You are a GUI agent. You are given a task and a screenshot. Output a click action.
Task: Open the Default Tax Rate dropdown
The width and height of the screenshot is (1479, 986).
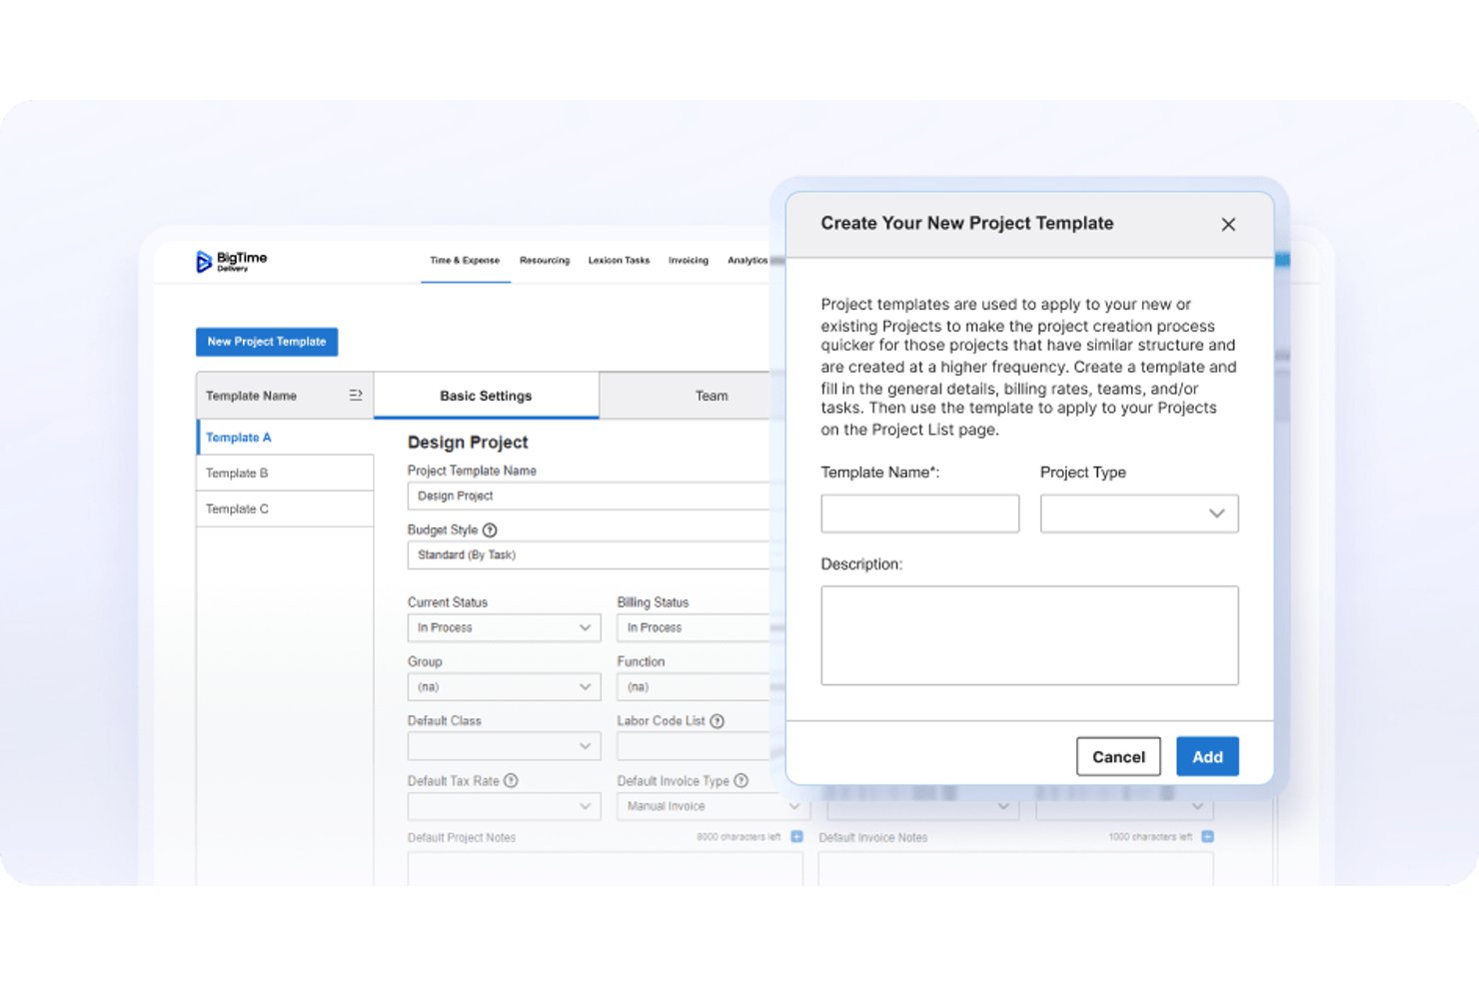click(x=504, y=806)
